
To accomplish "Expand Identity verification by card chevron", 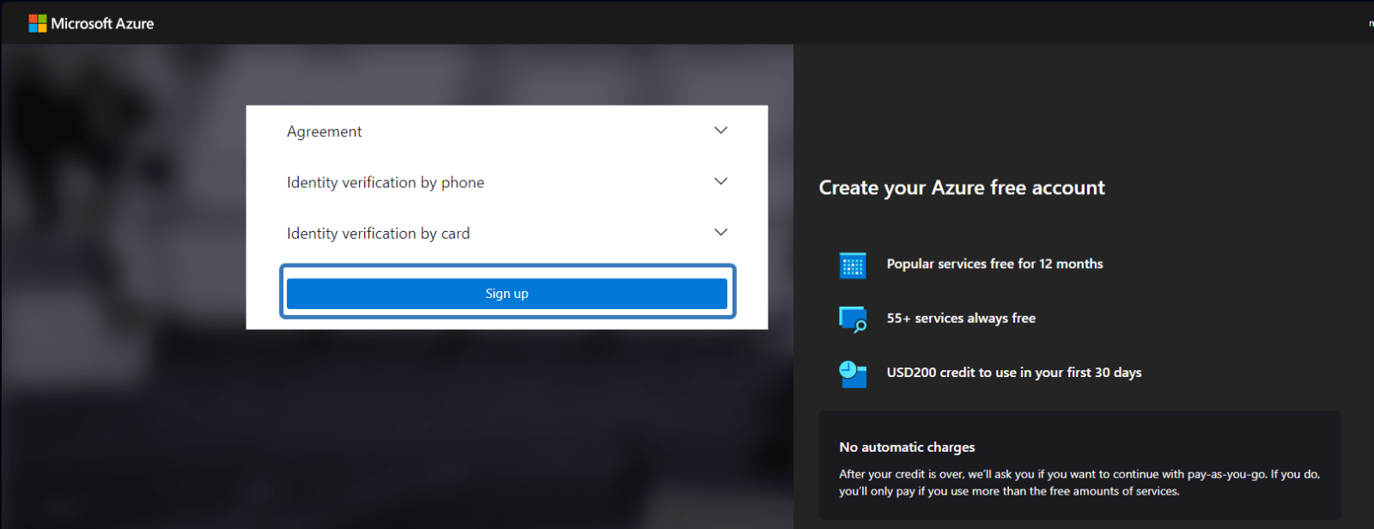I will [720, 232].
